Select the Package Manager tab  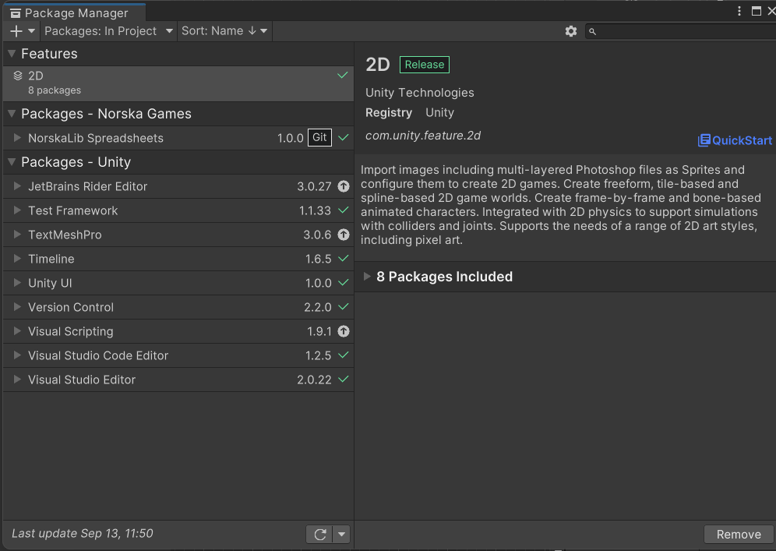tap(74, 13)
